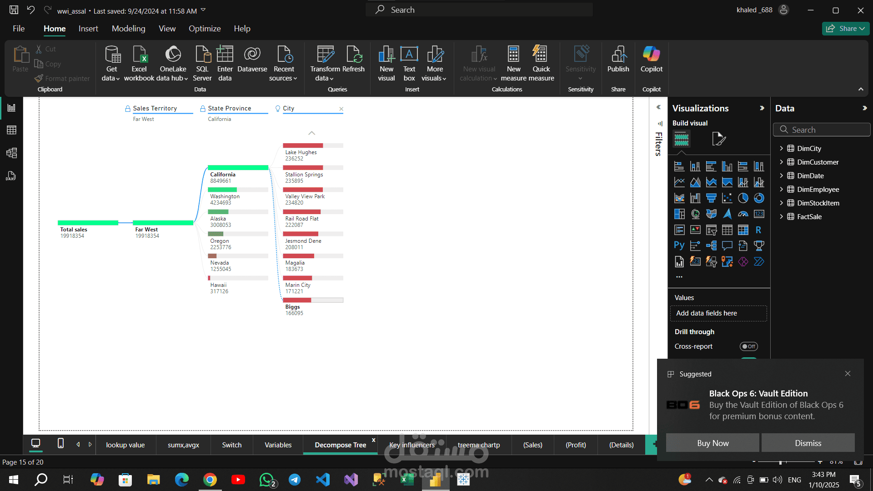Switch to Model view in left sidebar

[x=12, y=153]
